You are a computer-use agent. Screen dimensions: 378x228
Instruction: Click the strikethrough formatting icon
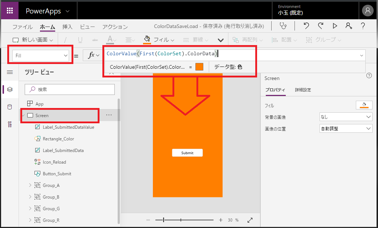tap(95, 40)
